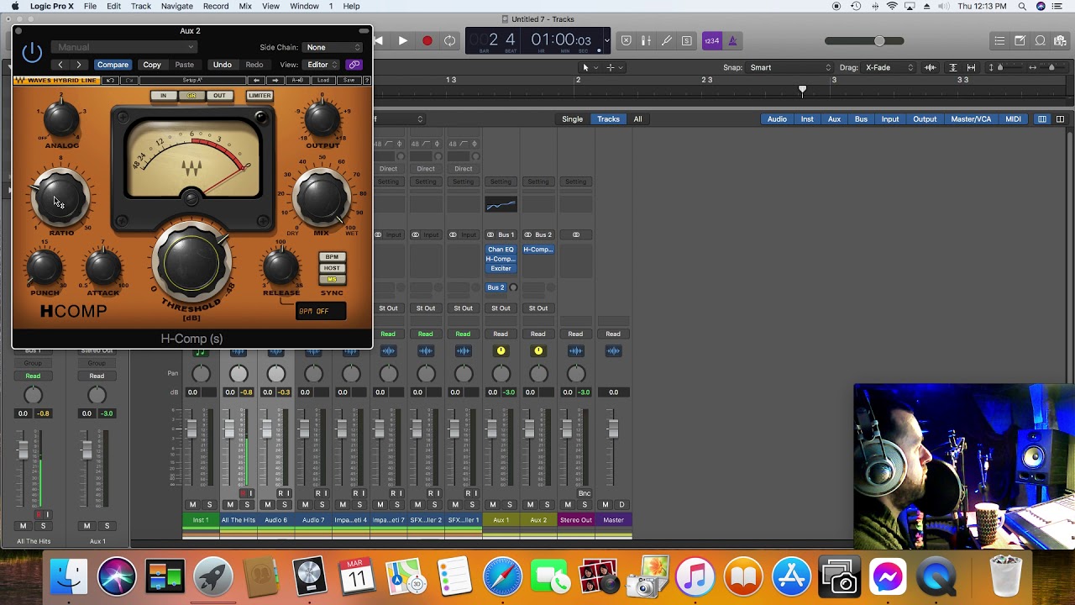Solo the All The Hits channel strip
The image size is (1075, 605).
(247, 505)
